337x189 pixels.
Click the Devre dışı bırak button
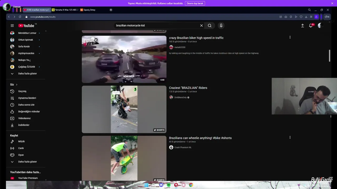(195, 3)
